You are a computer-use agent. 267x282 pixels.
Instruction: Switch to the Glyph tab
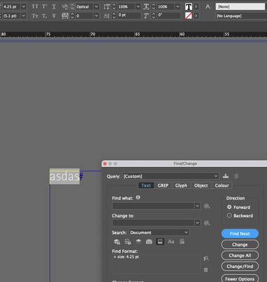click(181, 185)
